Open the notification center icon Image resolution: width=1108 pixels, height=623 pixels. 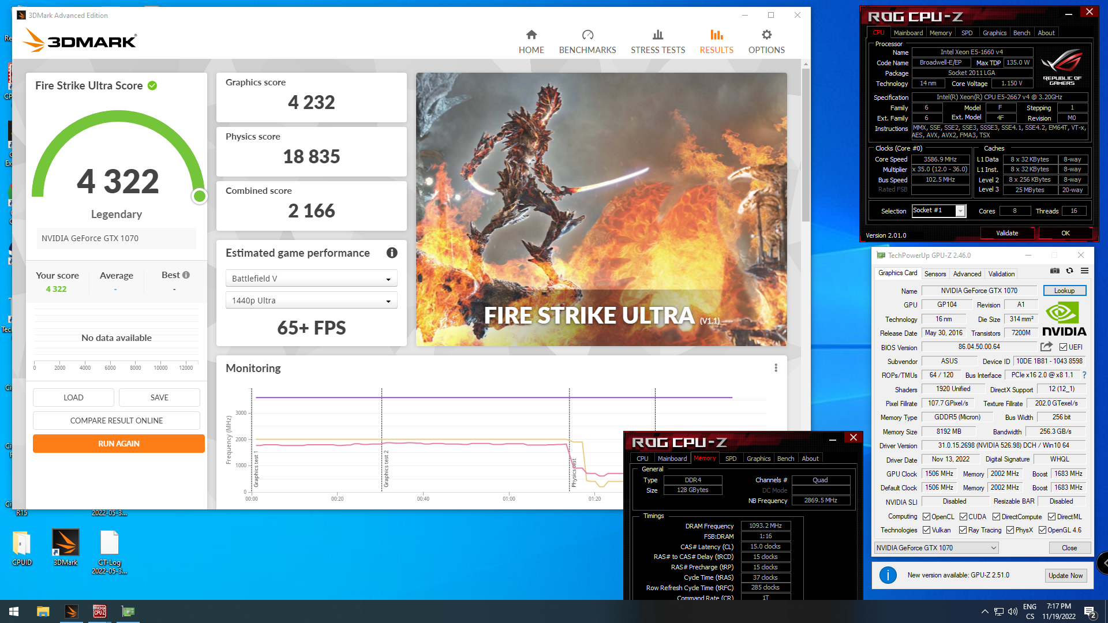click(1090, 611)
